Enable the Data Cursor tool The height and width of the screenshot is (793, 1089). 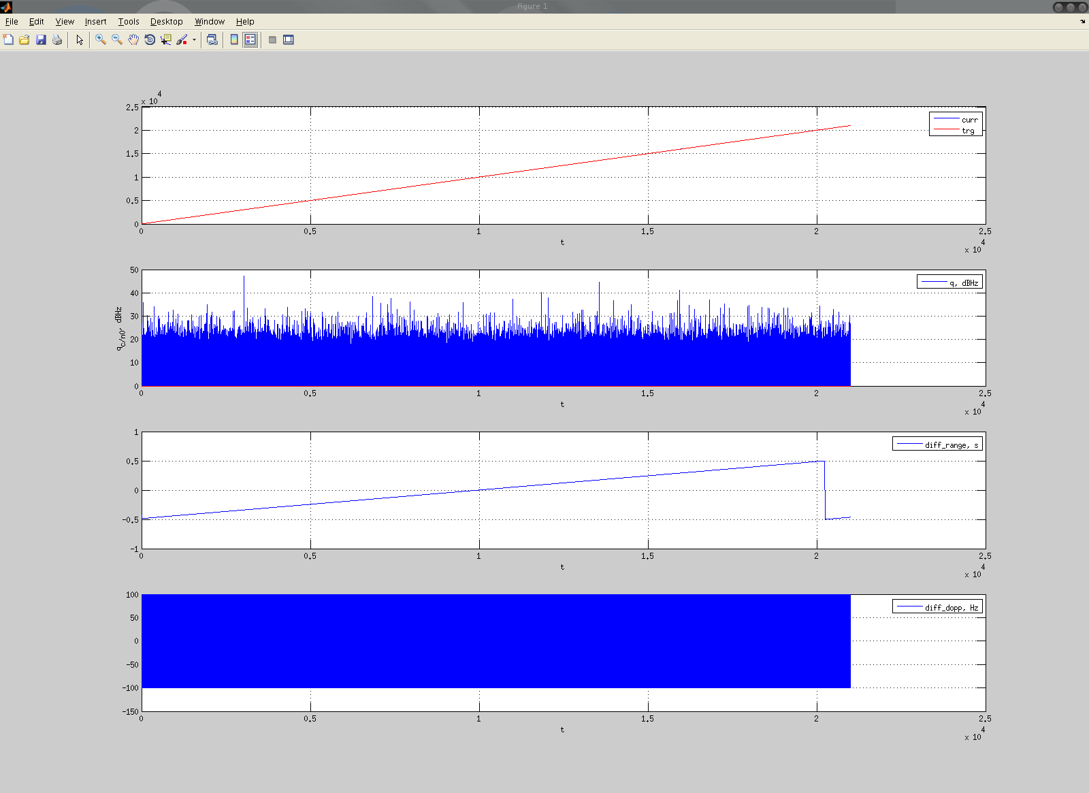[166, 39]
